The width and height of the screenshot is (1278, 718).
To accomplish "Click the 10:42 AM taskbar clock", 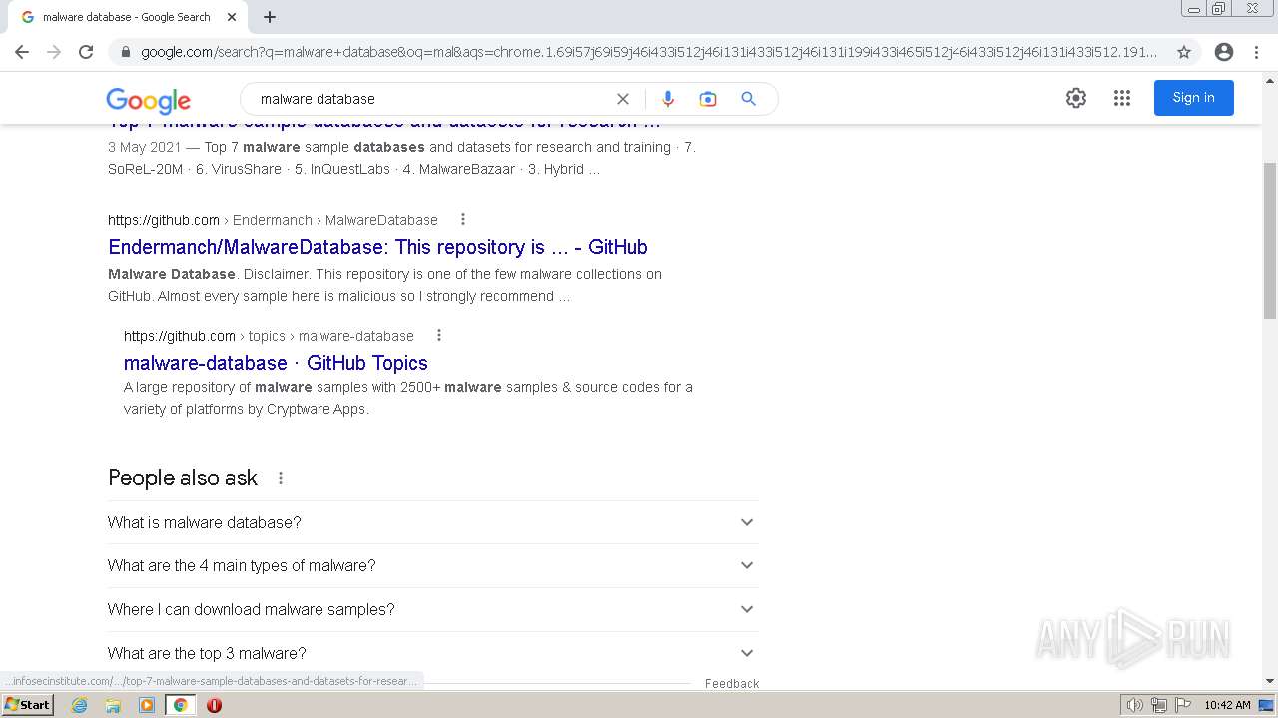I will point(1227,705).
